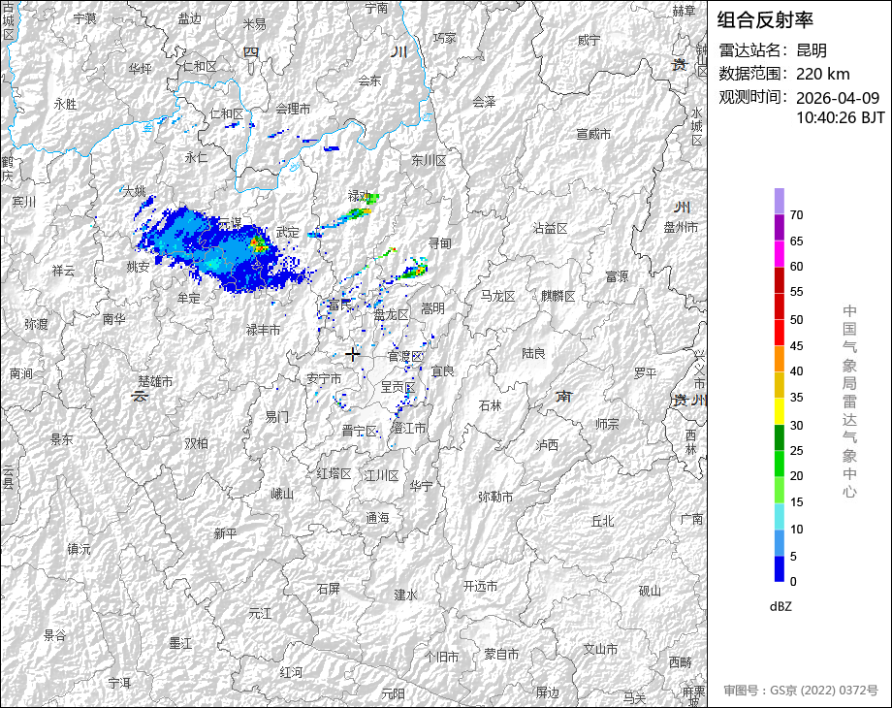Select the yellow 30–35 dBZ legend swatch
Viewport: 892px width, 708px height.
point(780,411)
